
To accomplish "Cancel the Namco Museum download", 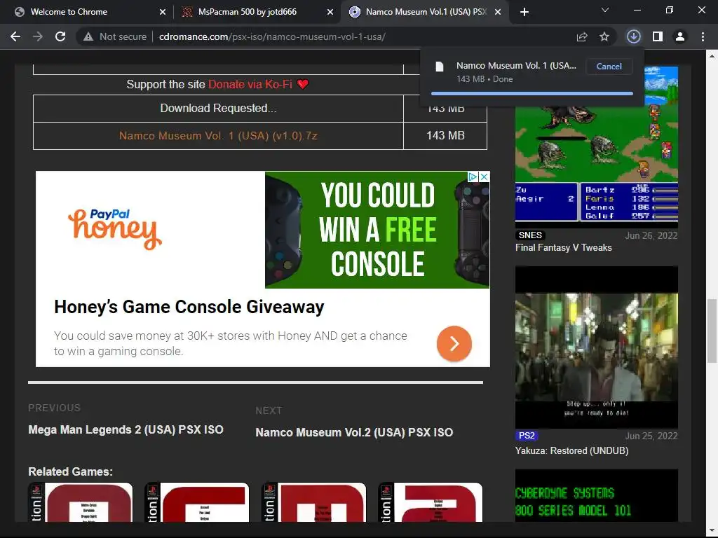I will click(609, 67).
